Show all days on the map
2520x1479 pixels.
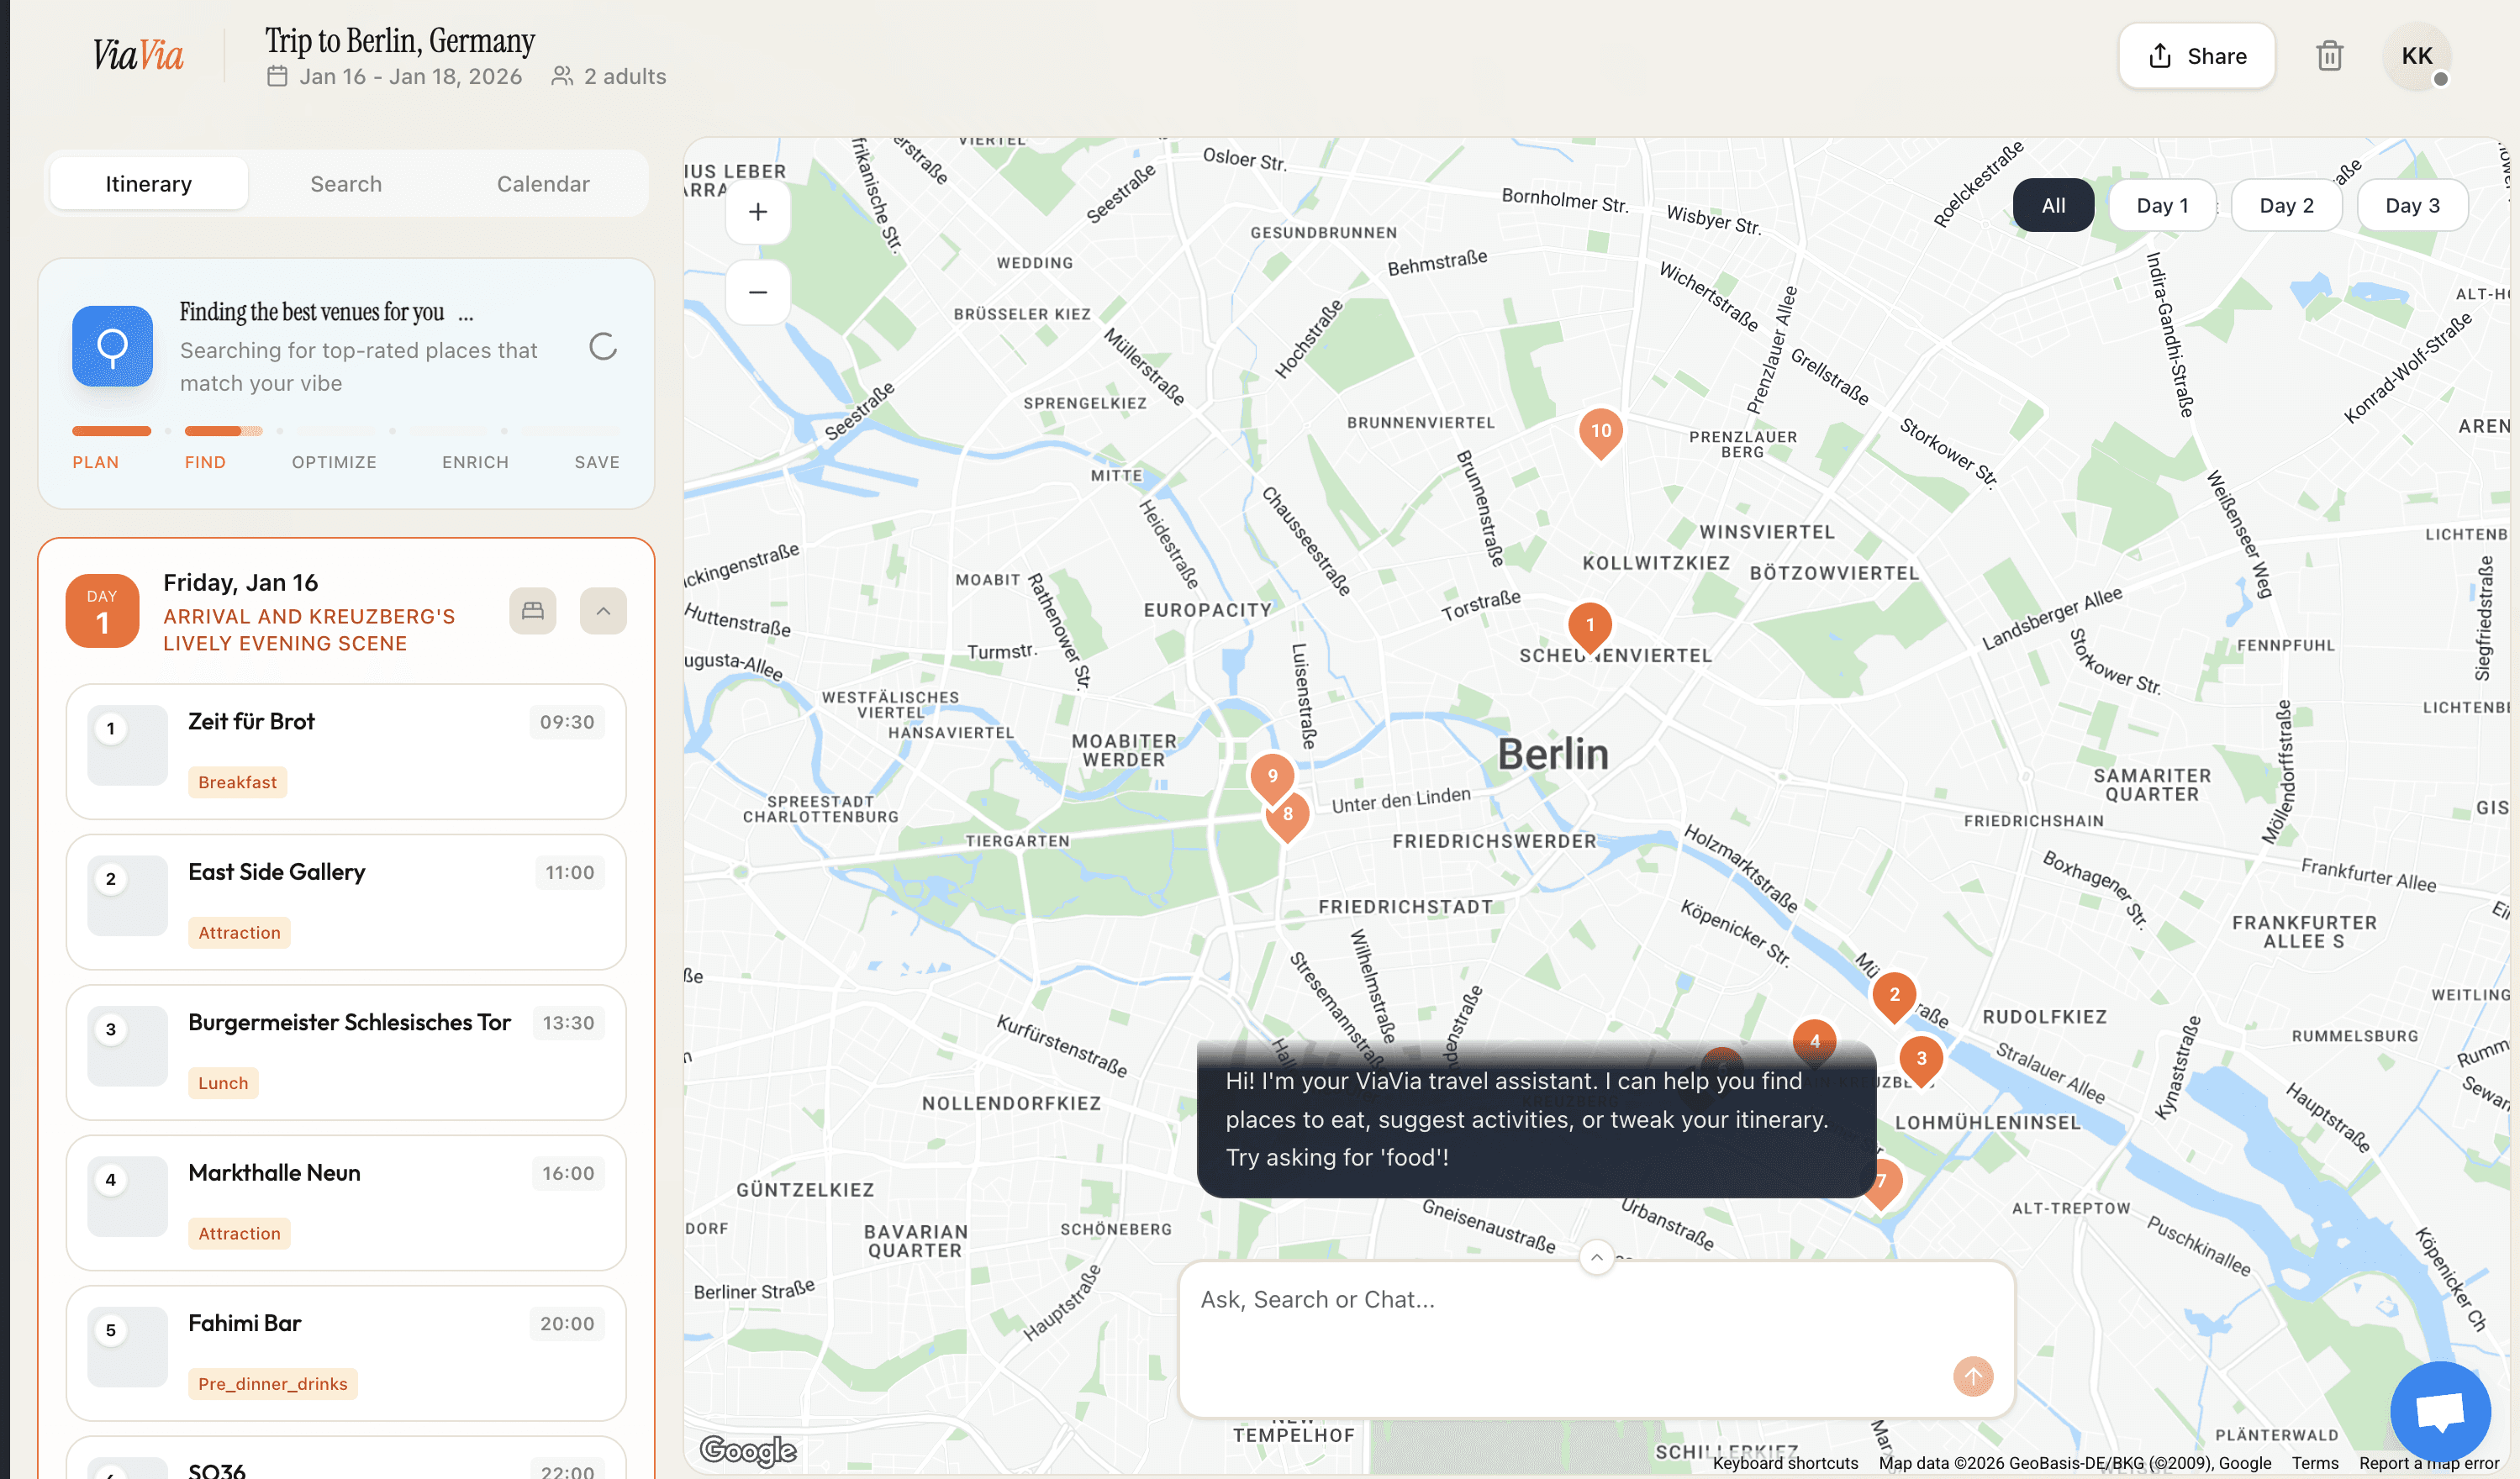click(2053, 205)
